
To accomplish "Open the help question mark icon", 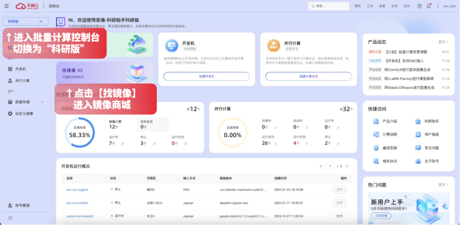I will point(420,6).
